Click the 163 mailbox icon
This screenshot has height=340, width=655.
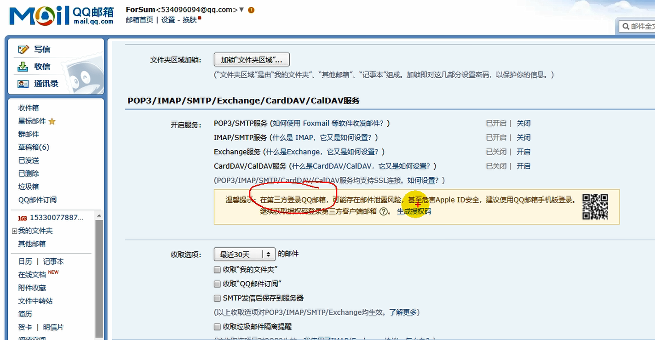point(23,218)
